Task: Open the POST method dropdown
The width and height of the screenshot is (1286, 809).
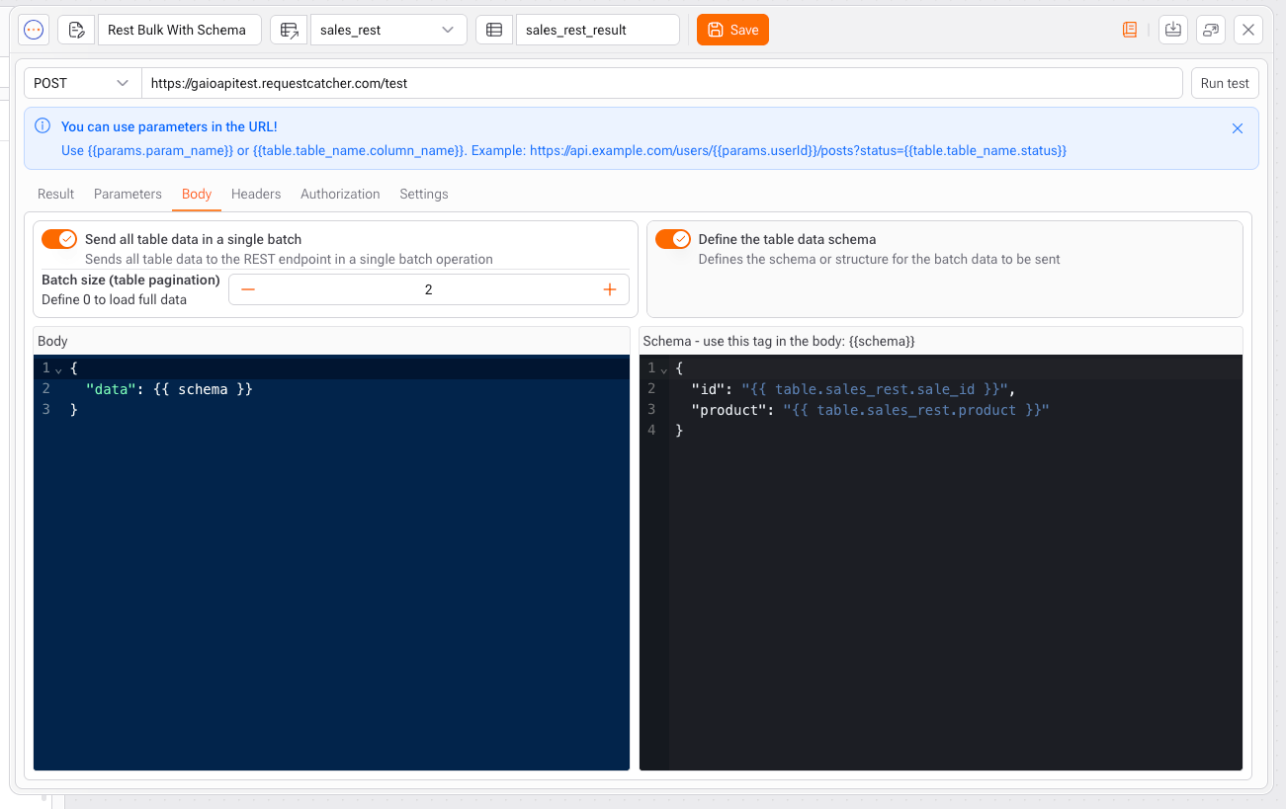Action: point(82,83)
